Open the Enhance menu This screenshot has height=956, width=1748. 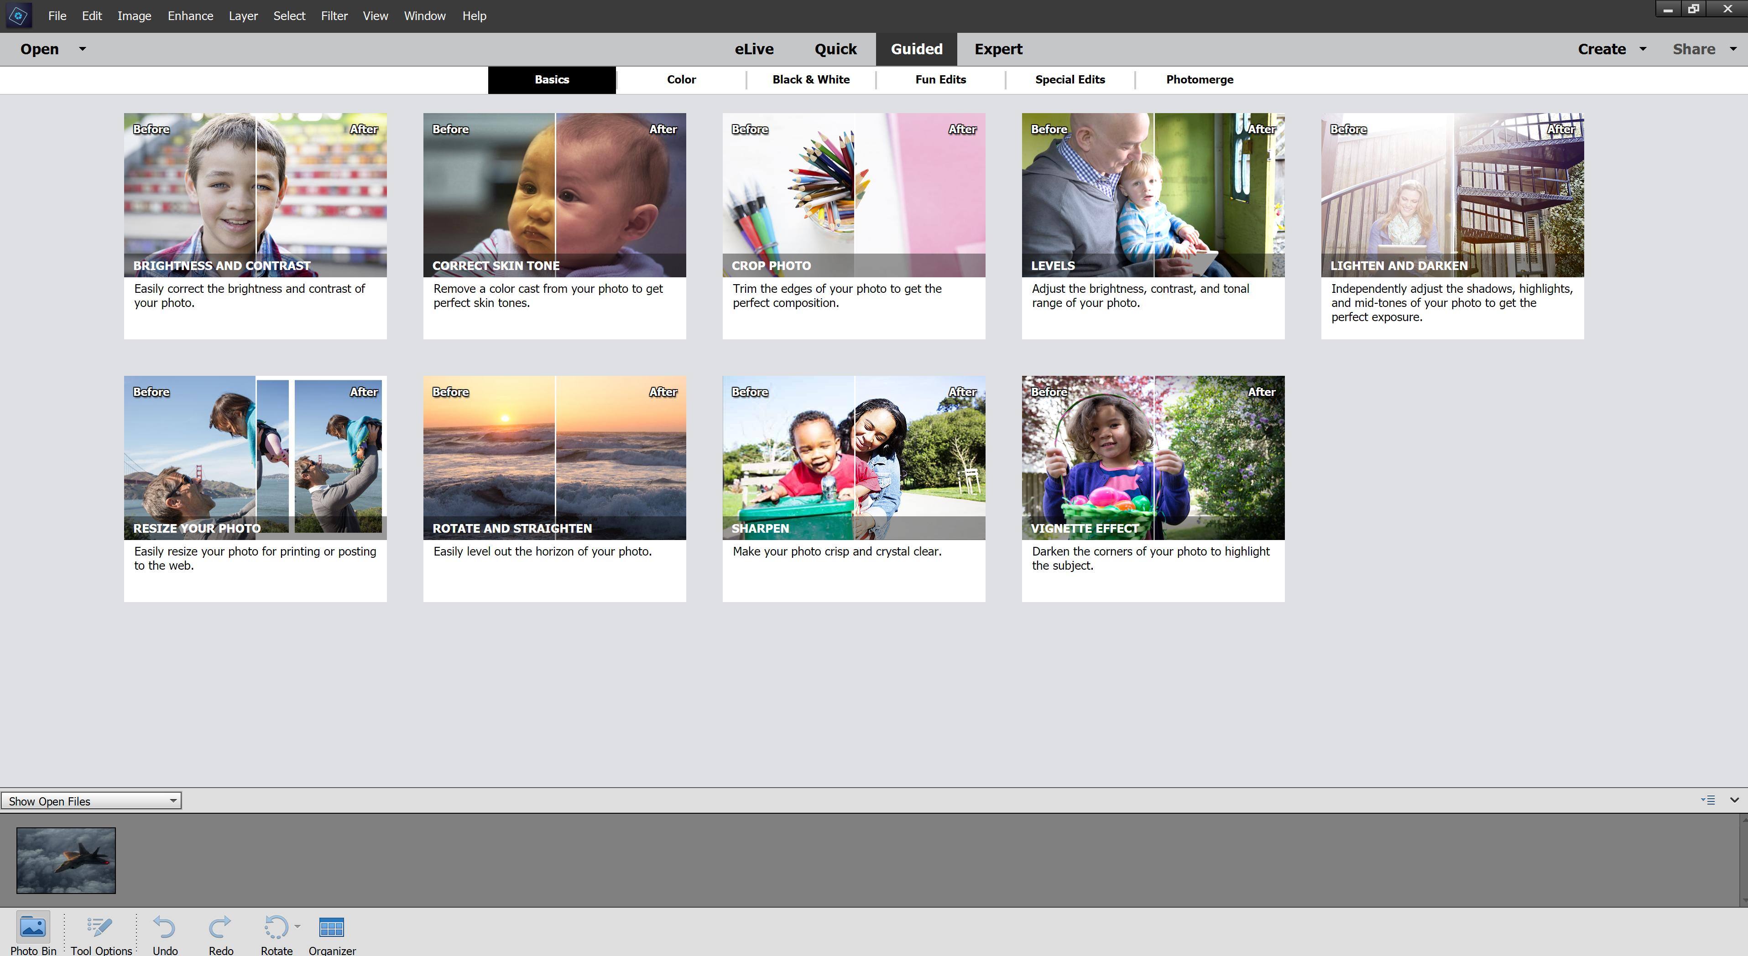point(190,16)
